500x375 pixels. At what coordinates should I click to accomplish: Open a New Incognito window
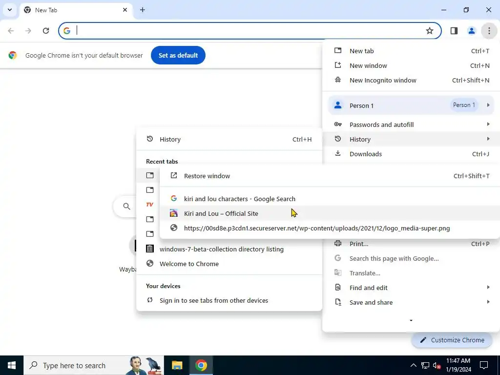pos(411,80)
